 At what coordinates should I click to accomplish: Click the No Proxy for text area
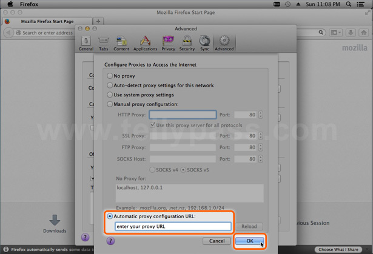tap(190, 193)
